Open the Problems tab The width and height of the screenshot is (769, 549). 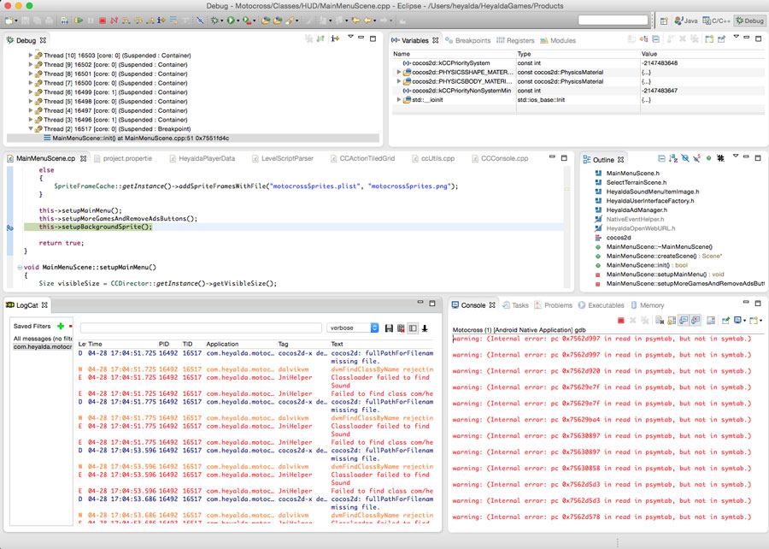[x=553, y=305]
